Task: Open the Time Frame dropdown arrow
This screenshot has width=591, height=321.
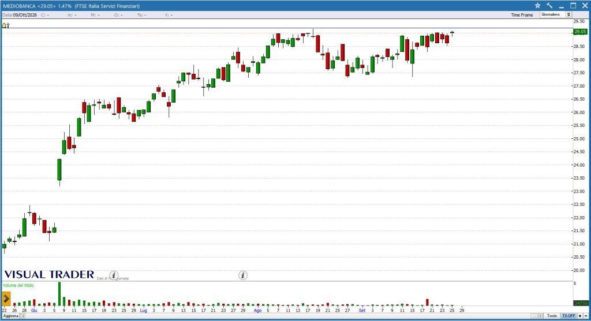Action: 568,14
